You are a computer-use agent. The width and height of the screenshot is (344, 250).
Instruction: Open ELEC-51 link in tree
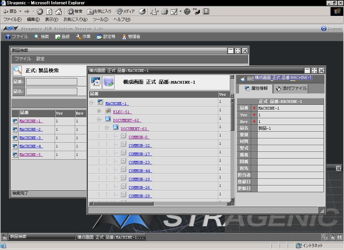(x=122, y=112)
